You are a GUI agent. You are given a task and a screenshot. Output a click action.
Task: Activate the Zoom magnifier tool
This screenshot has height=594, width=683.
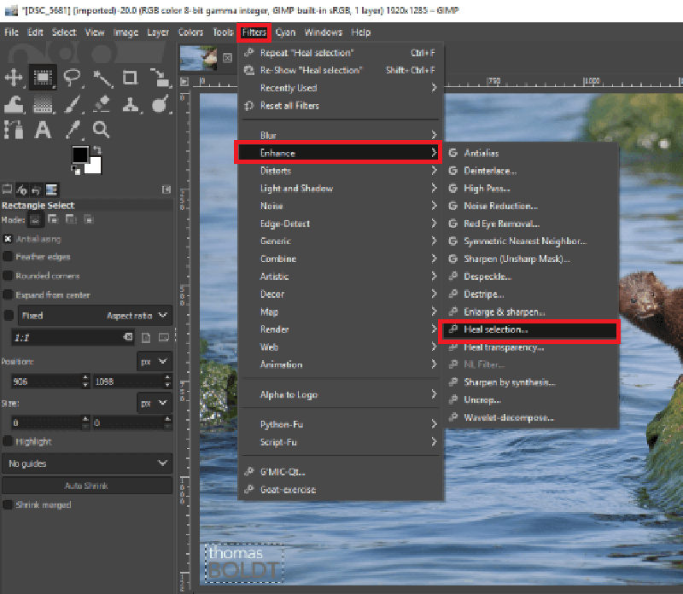pyautogui.click(x=102, y=129)
